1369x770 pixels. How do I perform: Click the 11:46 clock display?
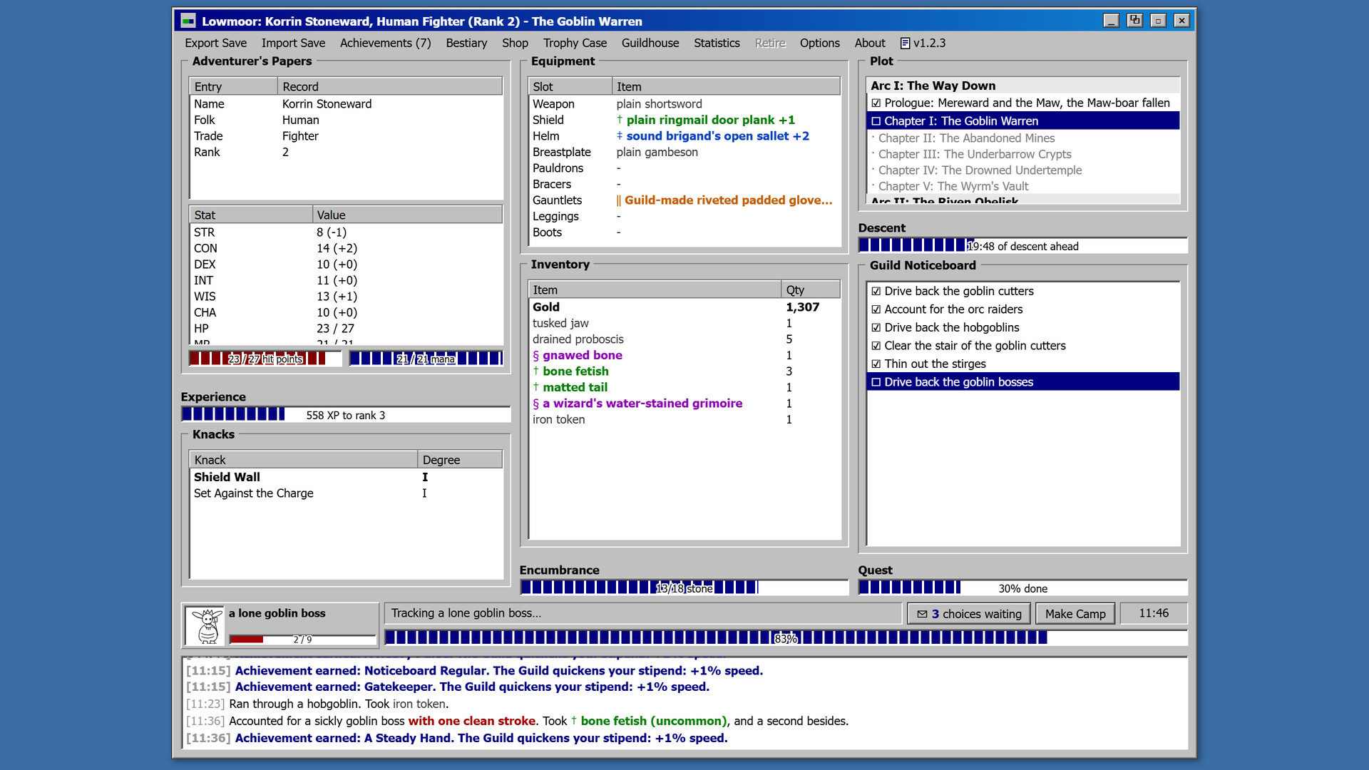[x=1154, y=613]
